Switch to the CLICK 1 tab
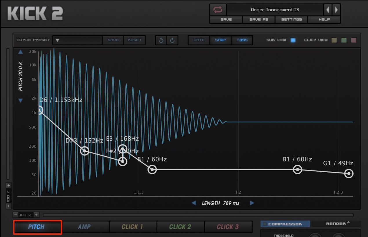Screen dimensions: 368x237 click(x=133, y=227)
